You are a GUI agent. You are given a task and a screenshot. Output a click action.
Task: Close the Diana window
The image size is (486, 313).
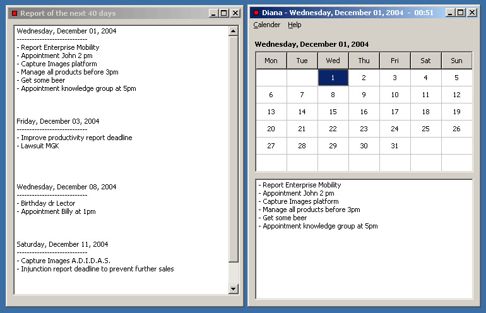[x=472, y=13]
